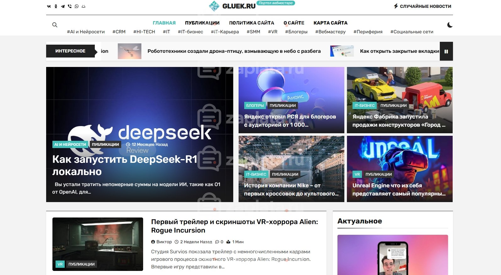
Task: Open the Карта сайта menu item
Action: [331, 23]
